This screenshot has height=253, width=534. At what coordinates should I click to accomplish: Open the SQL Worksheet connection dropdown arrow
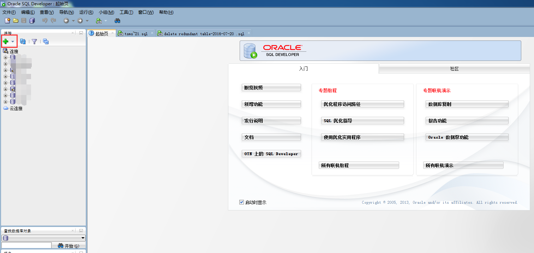point(106,21)
